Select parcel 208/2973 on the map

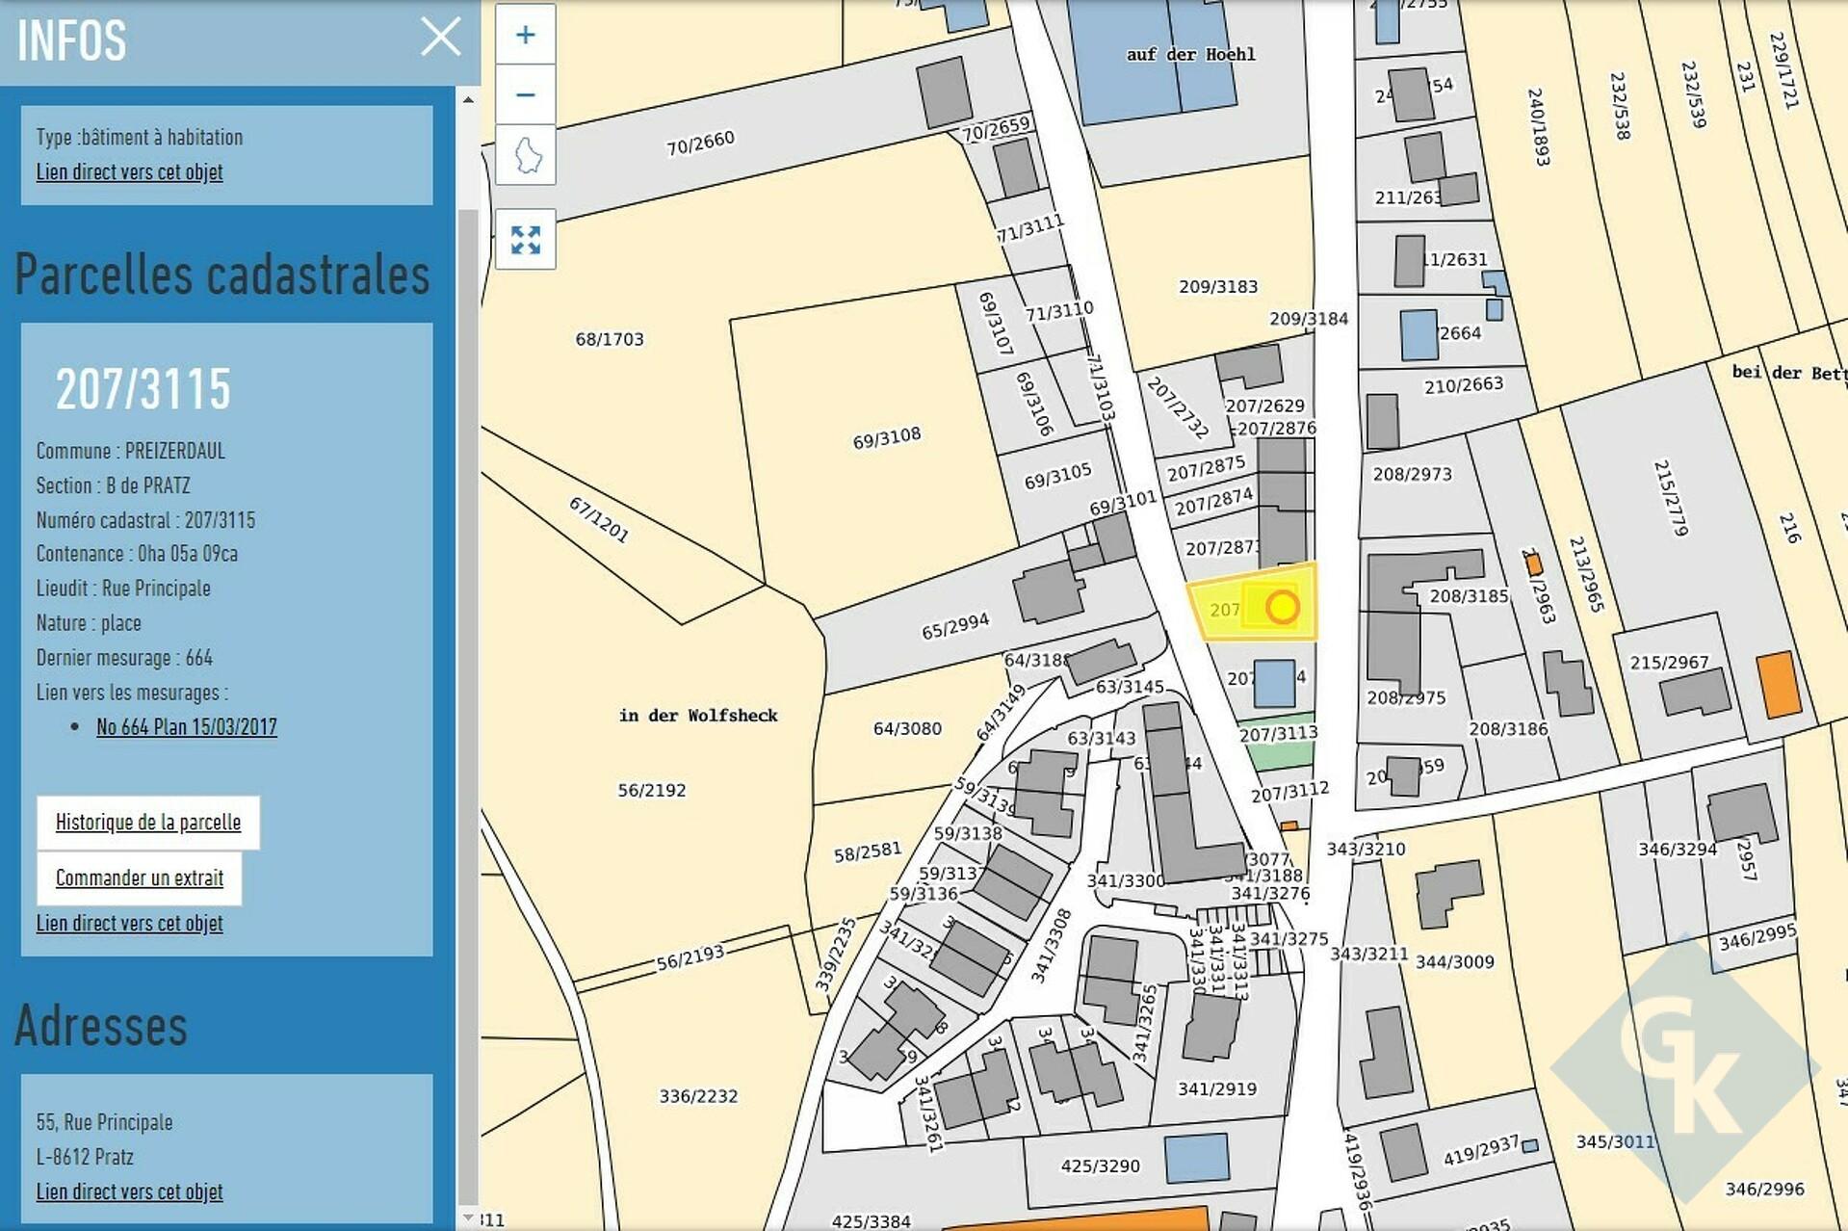[x=1412, y=474]
